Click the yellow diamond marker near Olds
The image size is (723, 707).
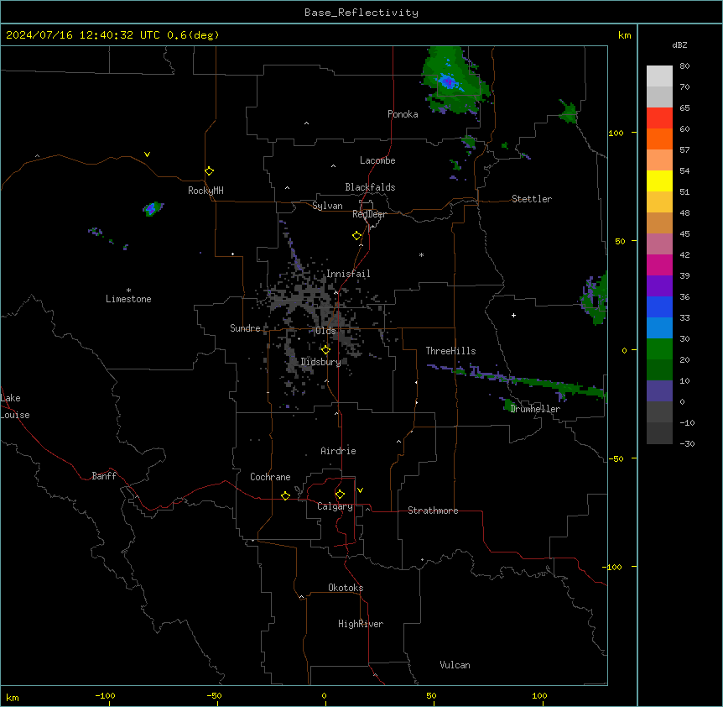(x=325, y=350)
